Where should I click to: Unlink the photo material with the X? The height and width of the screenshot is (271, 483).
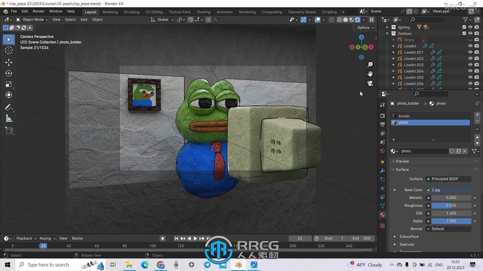pos(465,151)
